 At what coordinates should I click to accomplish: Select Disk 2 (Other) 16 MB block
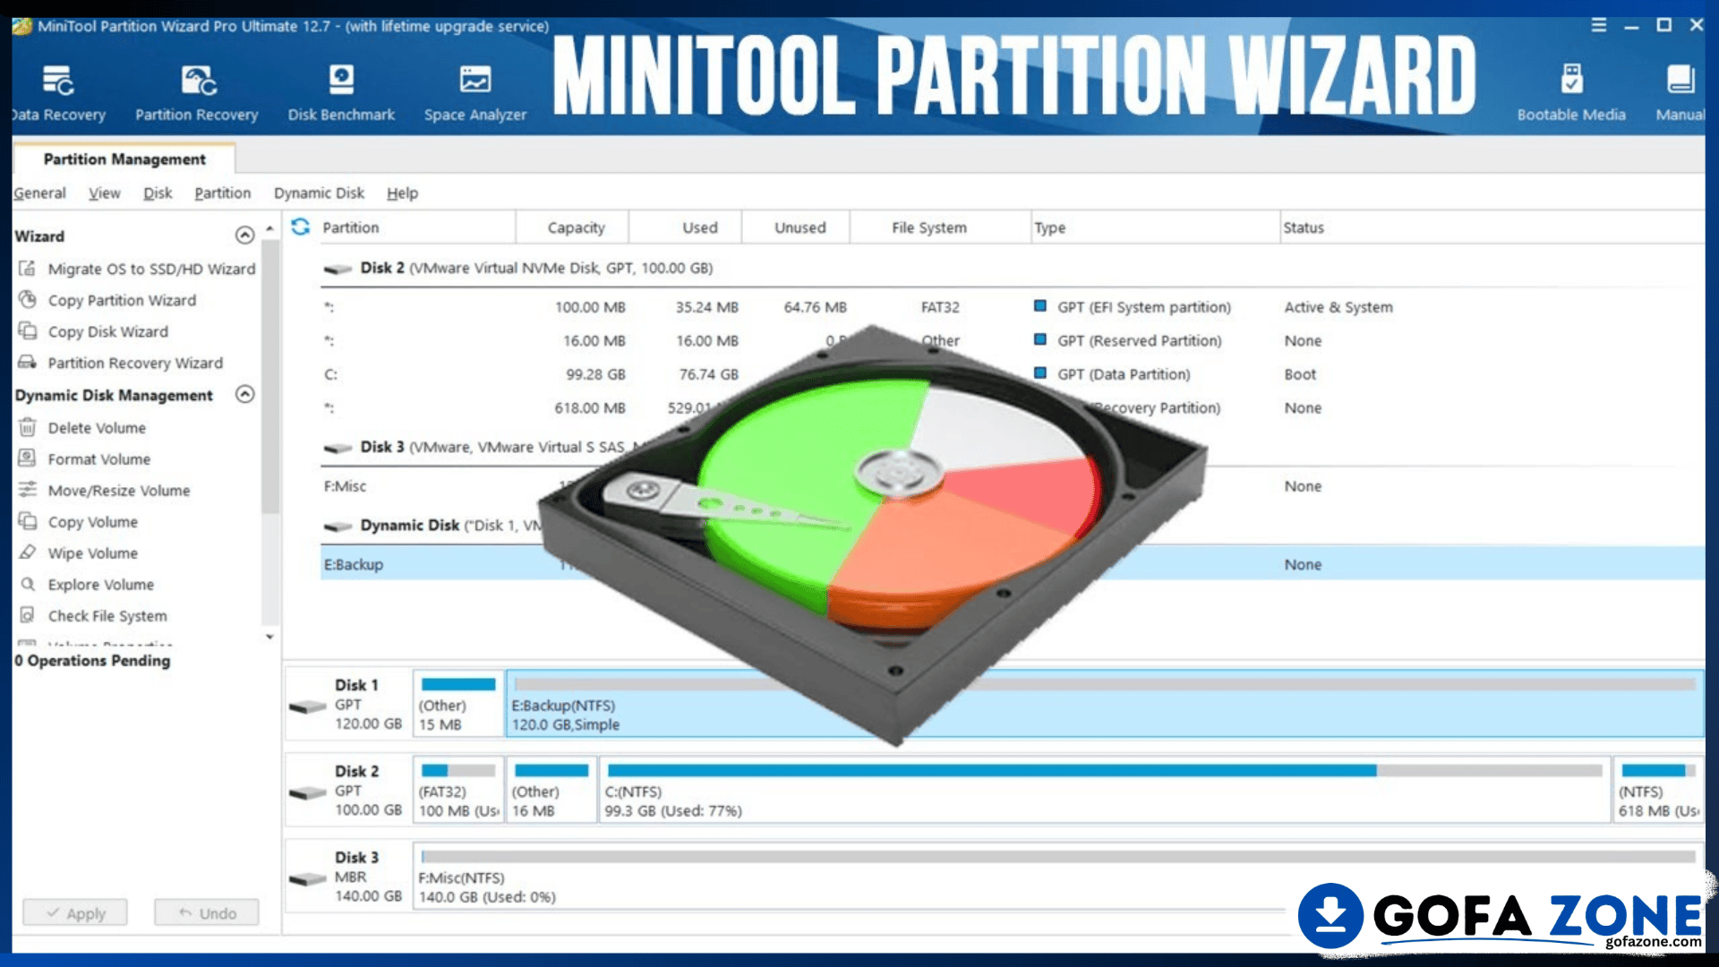(x=552, y=790)
